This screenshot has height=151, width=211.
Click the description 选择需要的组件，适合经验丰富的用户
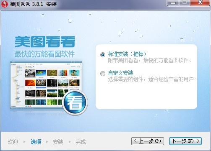click(x=152, y=79)
